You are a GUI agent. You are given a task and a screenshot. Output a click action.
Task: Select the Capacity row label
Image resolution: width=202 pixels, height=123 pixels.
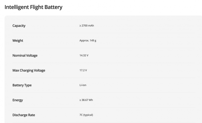pyautogui.click(x=19, y=26)
